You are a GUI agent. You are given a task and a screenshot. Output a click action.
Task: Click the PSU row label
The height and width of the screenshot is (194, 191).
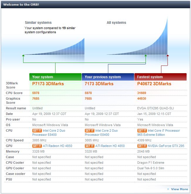coord(9,179)
